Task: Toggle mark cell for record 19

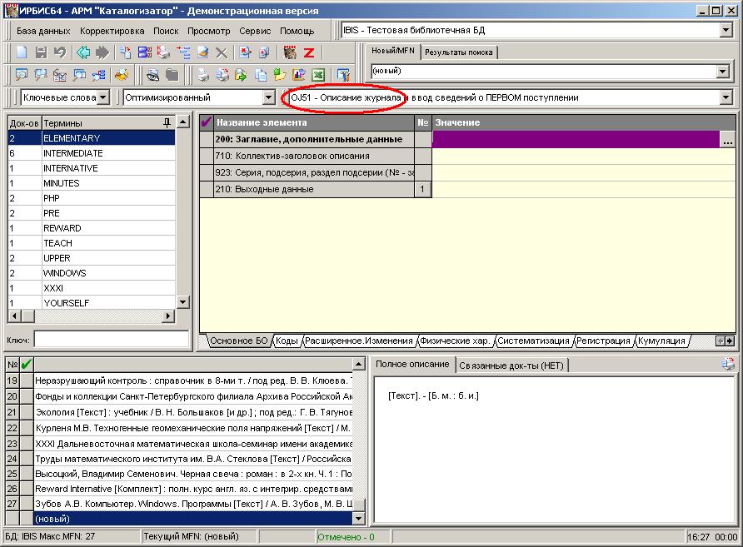Action: 27,380
